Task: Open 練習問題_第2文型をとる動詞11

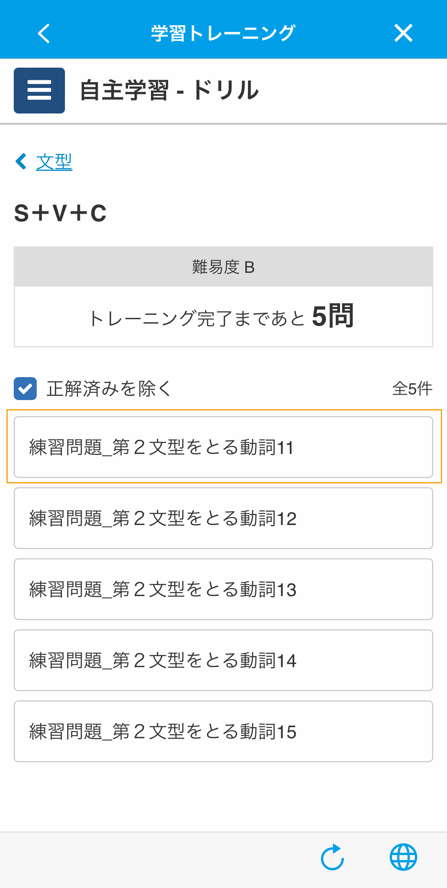Action: 223,447
